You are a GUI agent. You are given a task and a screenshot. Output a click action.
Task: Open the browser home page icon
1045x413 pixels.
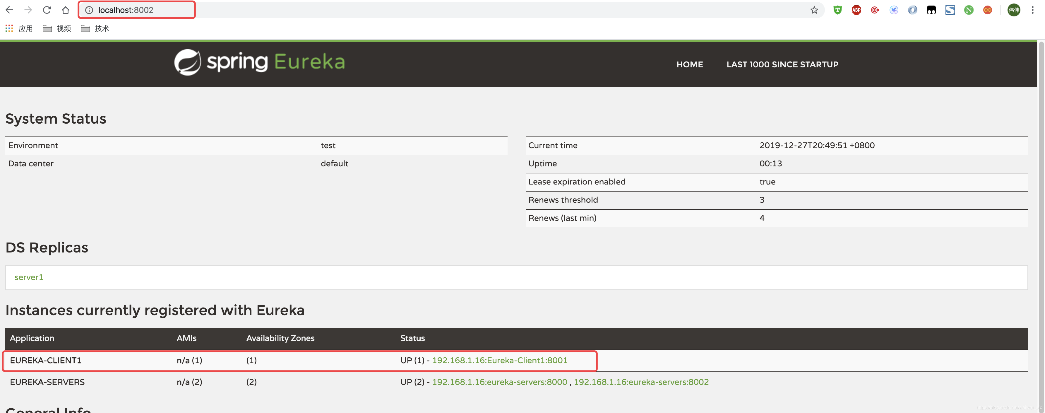(x=65, y=10)
